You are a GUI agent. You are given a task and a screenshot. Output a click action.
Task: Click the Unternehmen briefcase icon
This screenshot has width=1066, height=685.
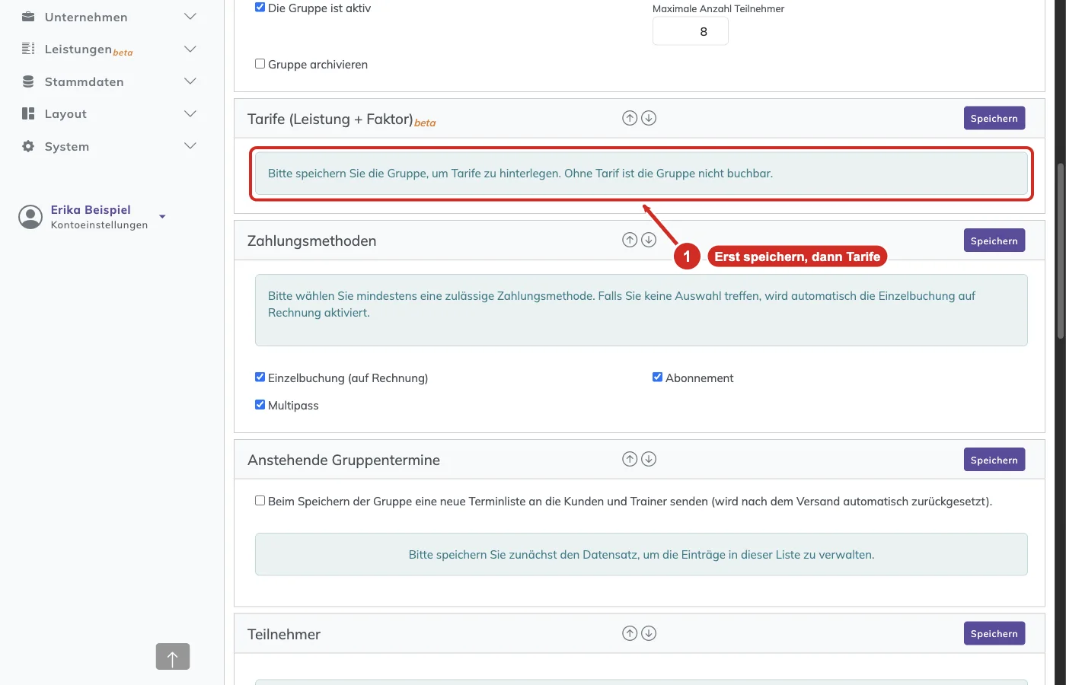click(x=28, y=17)
